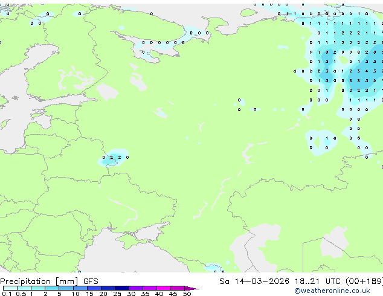Image resolution: width=383 pixels, height=296 pixels.
Task: Click the "Sa 14-03-2026" date text
Action: 254,282
